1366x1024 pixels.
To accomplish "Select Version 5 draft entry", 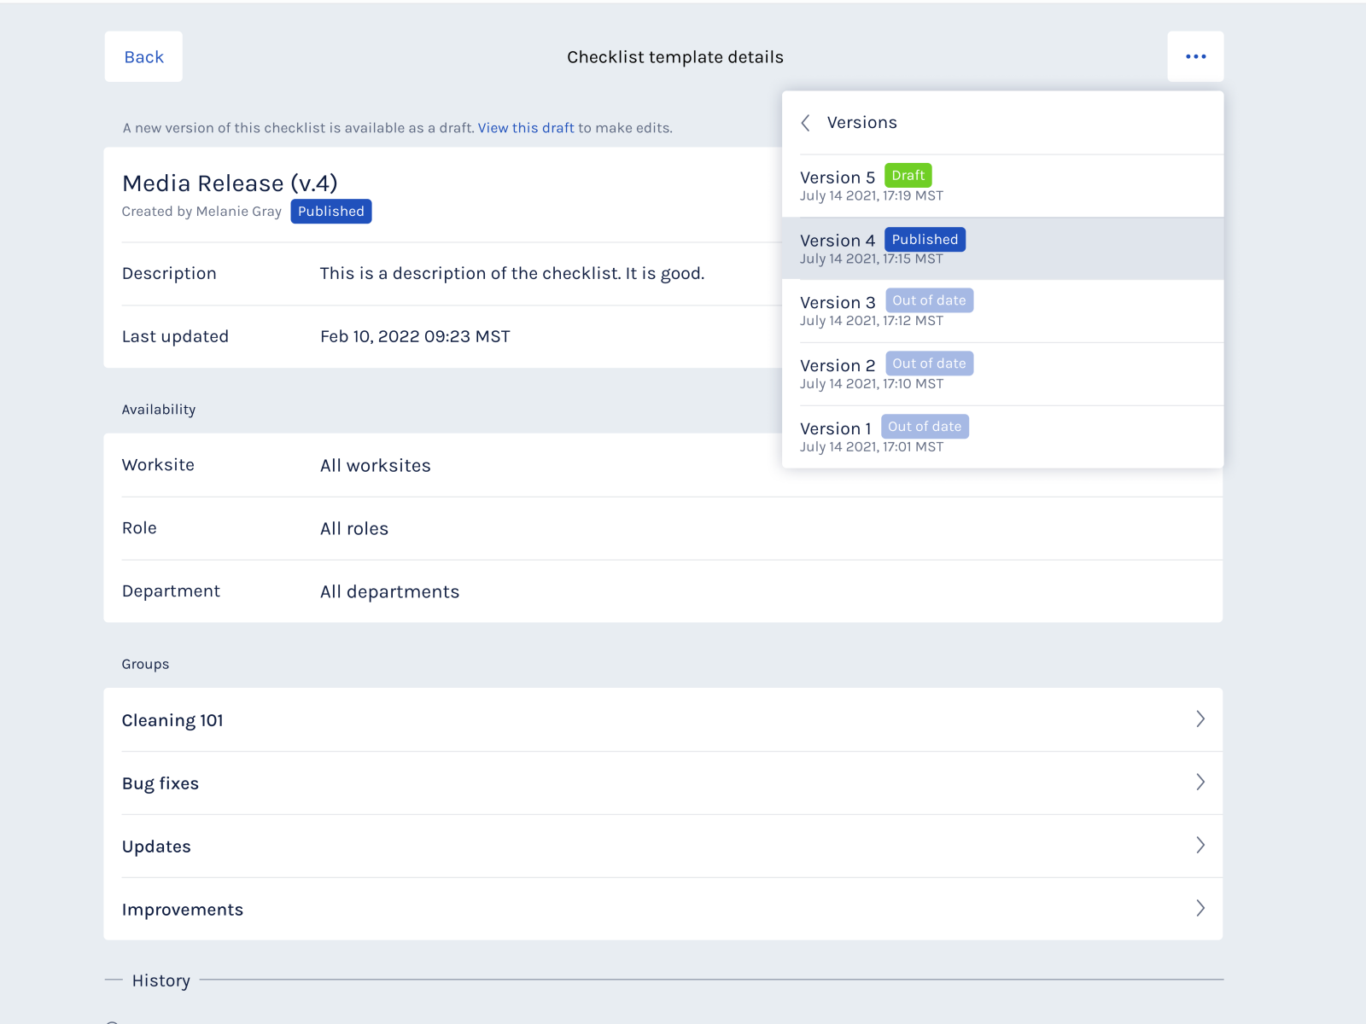I will (838, 177).
